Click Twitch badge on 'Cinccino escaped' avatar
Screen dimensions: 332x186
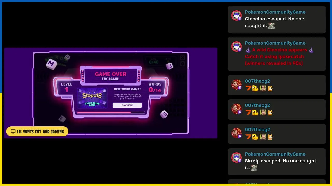click(x=240, y=19)
